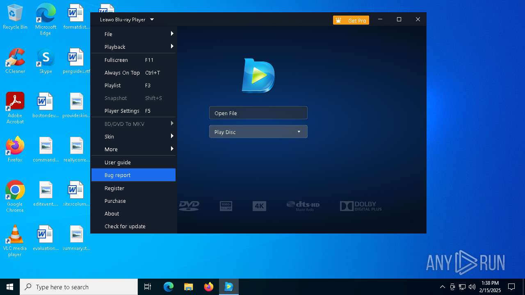Select Check for update

[134, 226]
